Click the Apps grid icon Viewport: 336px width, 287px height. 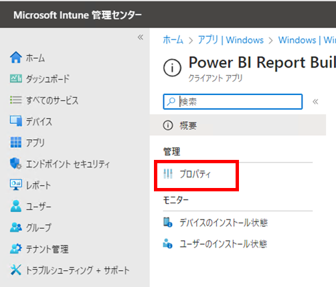coord(16,142)
